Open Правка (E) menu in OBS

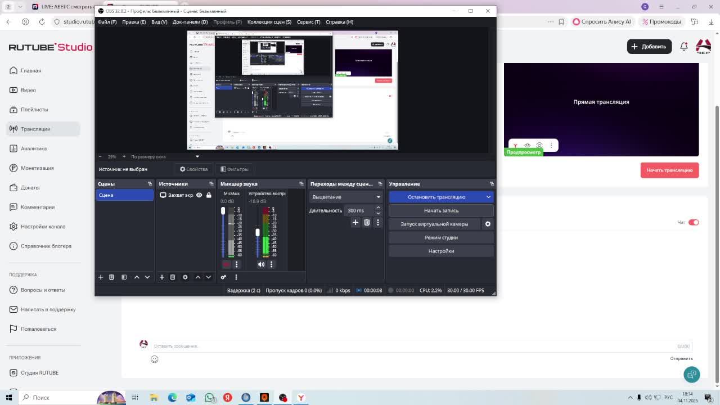[x=134, y=22]
